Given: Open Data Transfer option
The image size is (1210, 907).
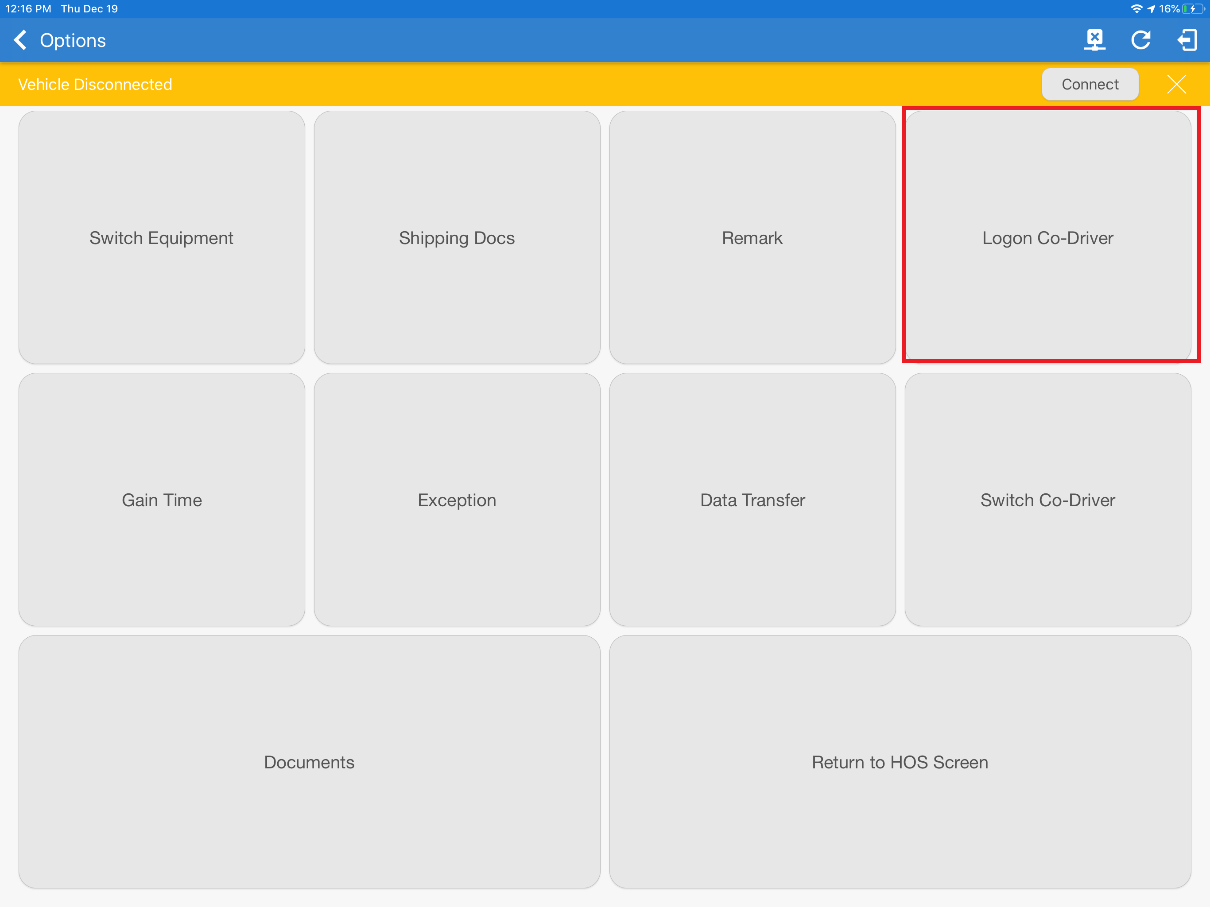Looking at the screenshot, I should click(752, 500).
